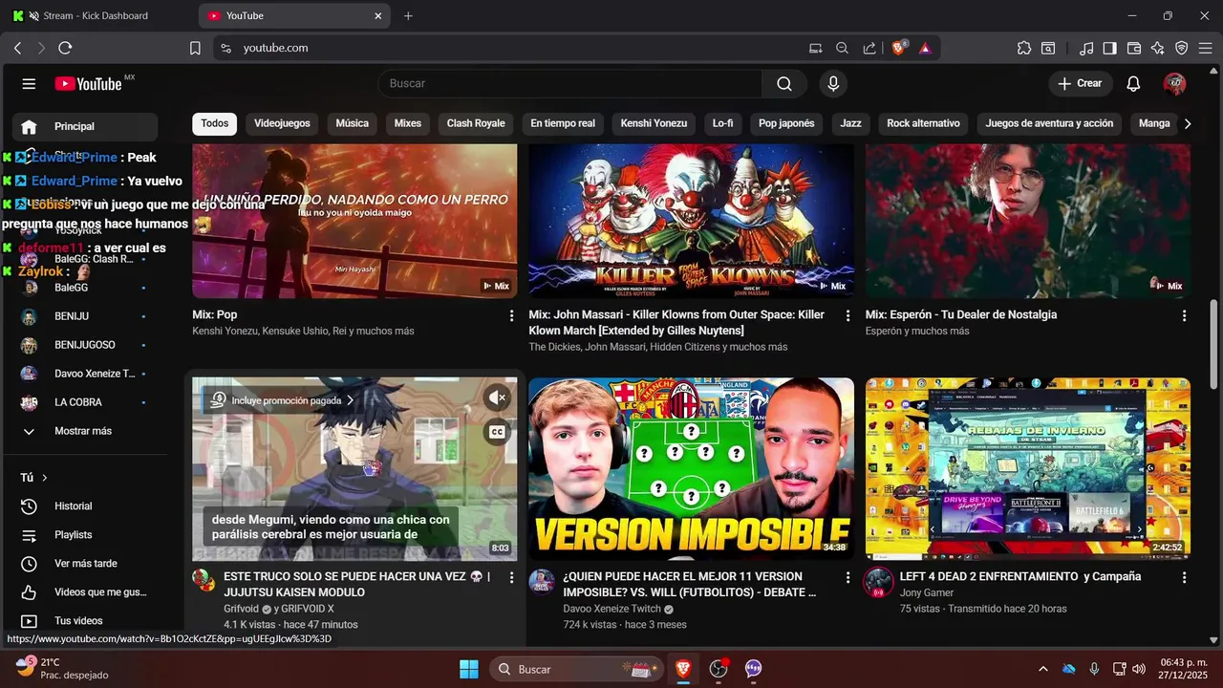Viewport: 1223px width, 688px height.
Task: Open Brave Leo AI sparkle icon
Action: click(x=1158, y=48)
